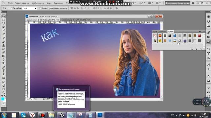Select the Rectangular Marquee tool
The height and width of the screenshot is (118, 211).
[4, 20]
